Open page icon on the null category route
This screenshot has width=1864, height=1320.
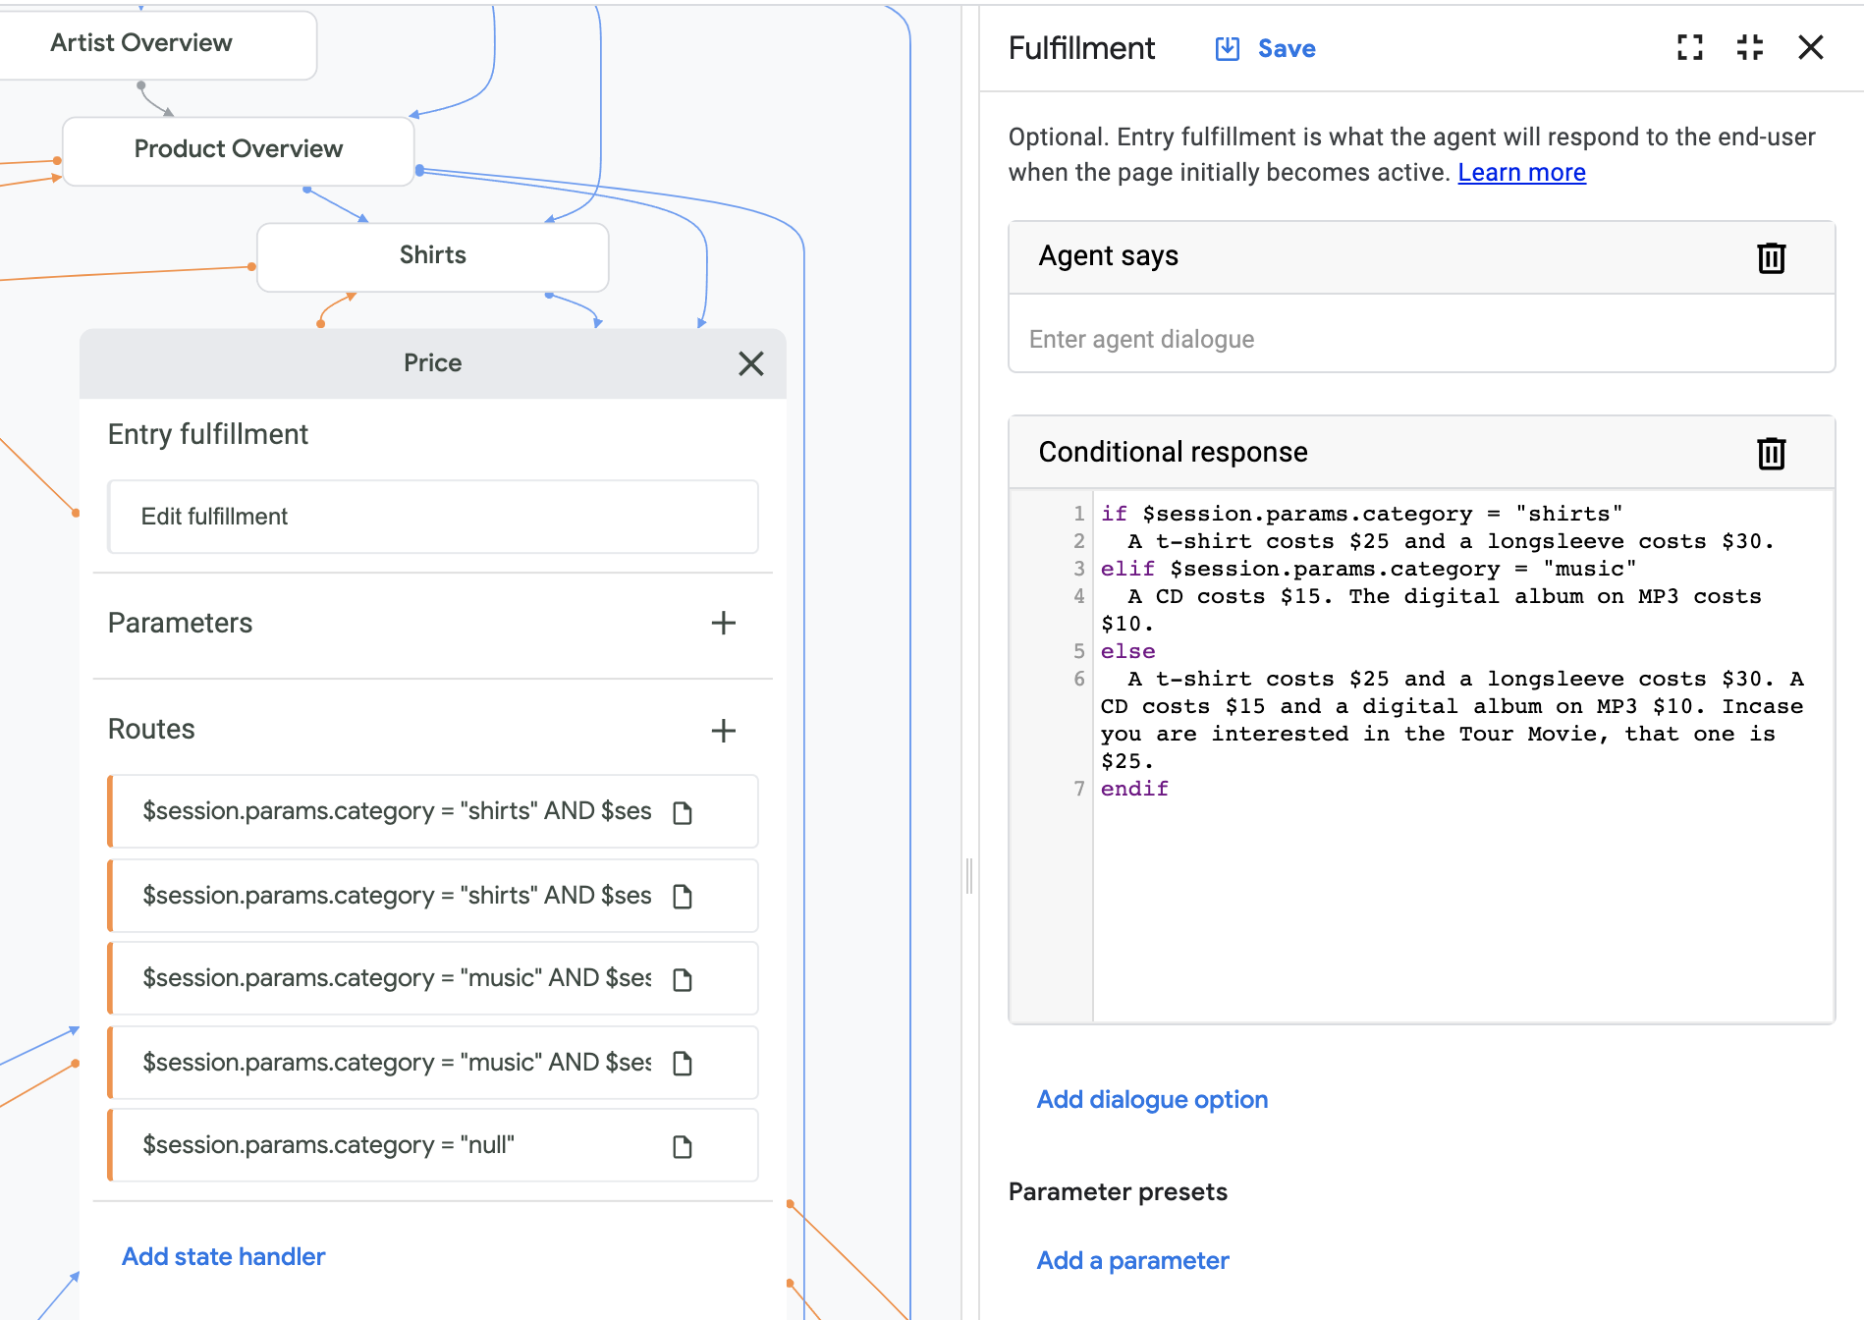pos(683,1146)
